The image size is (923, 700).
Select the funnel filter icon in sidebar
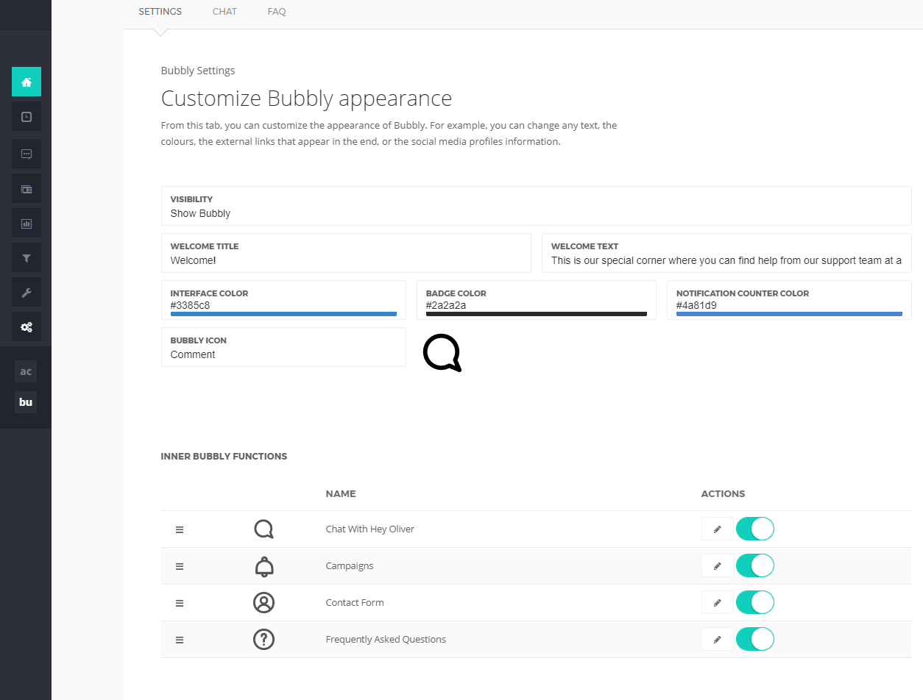(x=26, y=258)
